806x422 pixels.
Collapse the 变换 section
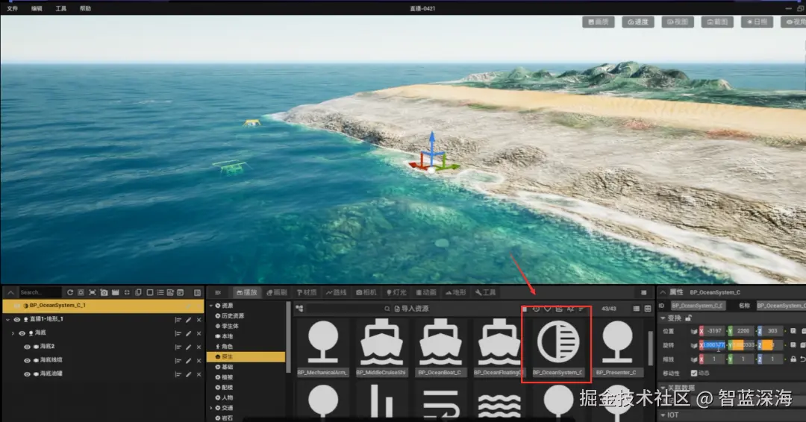point(663,318)
